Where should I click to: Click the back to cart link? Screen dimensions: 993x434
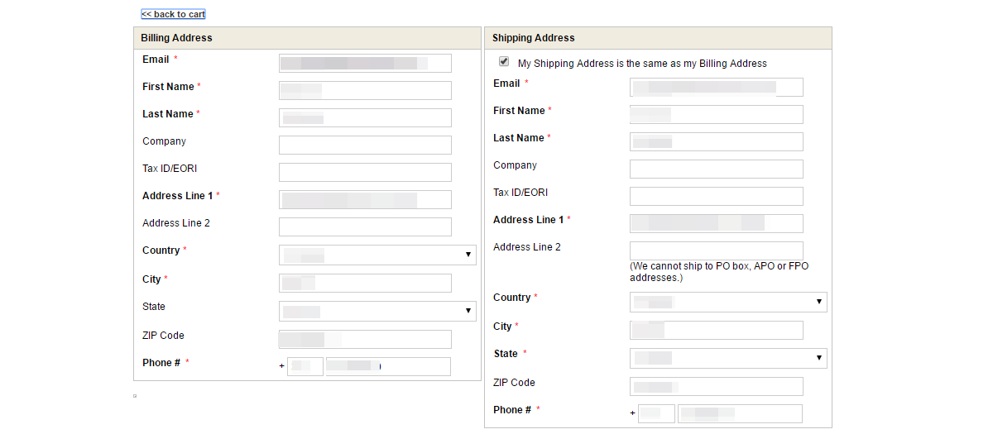[x=173, y=14]
